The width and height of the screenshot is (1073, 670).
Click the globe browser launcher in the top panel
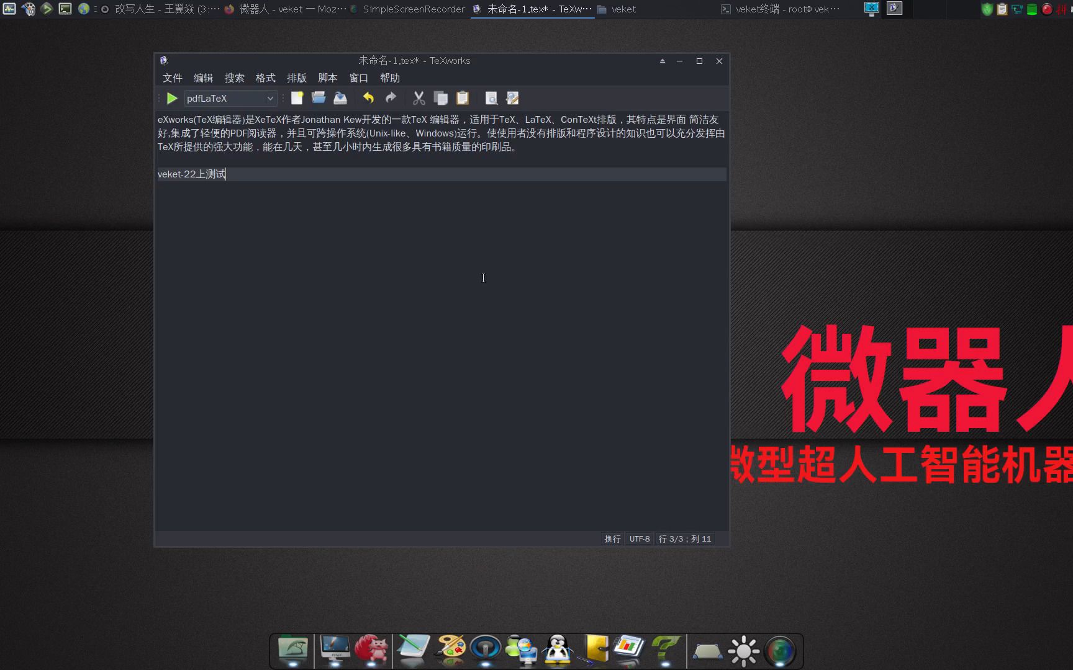point(84,9)
